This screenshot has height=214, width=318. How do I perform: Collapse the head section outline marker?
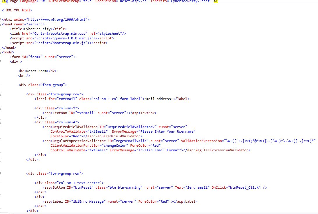(x=1, y=24)
